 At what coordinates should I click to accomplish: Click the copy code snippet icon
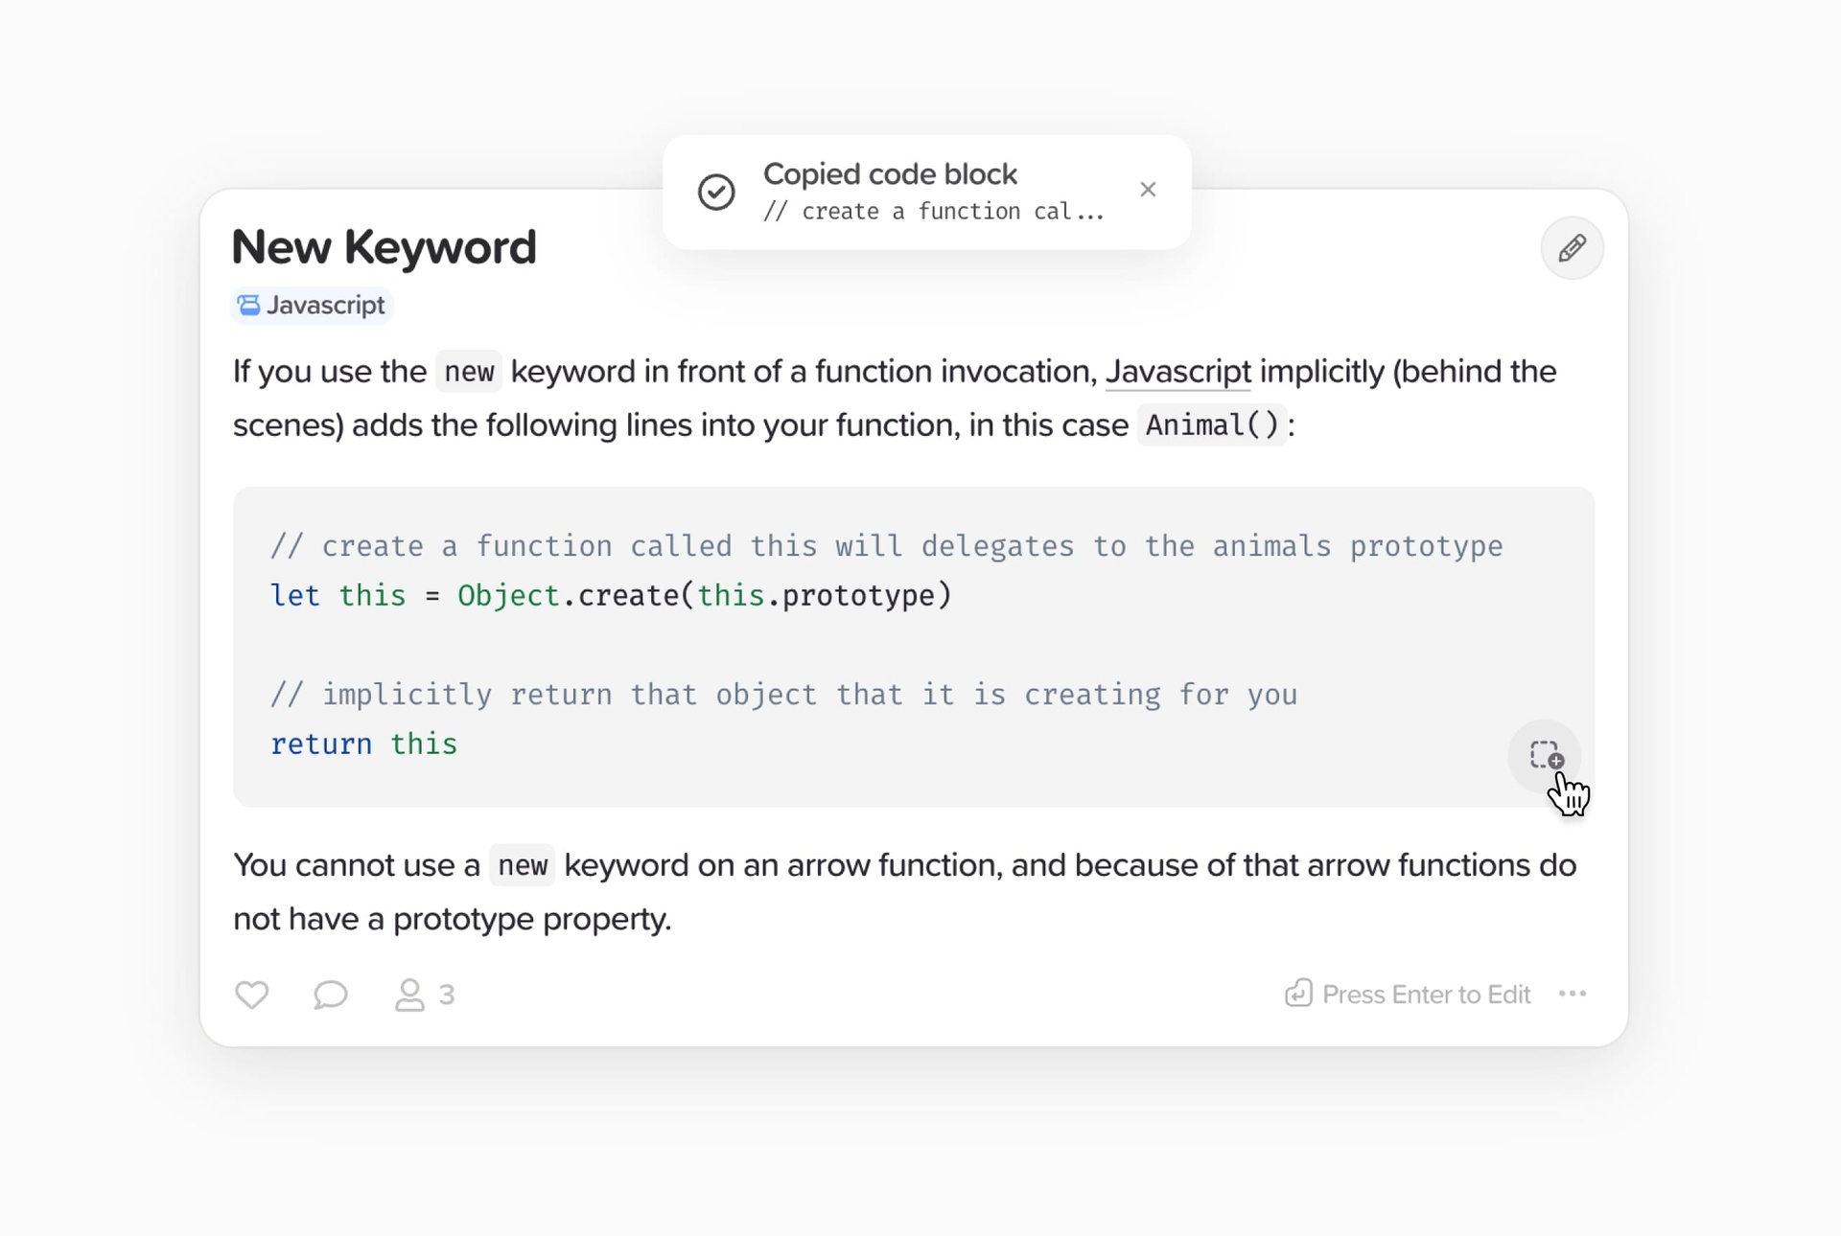coord(1546,757)
